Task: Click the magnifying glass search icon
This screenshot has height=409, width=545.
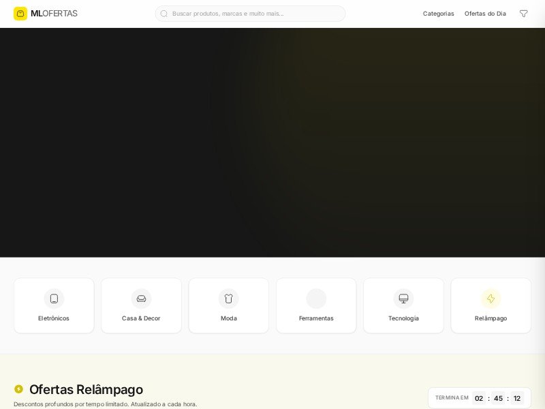Action: point(164,14)
